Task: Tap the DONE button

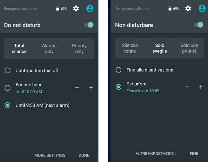Action: pyautogui.click(x=84, y=155)
